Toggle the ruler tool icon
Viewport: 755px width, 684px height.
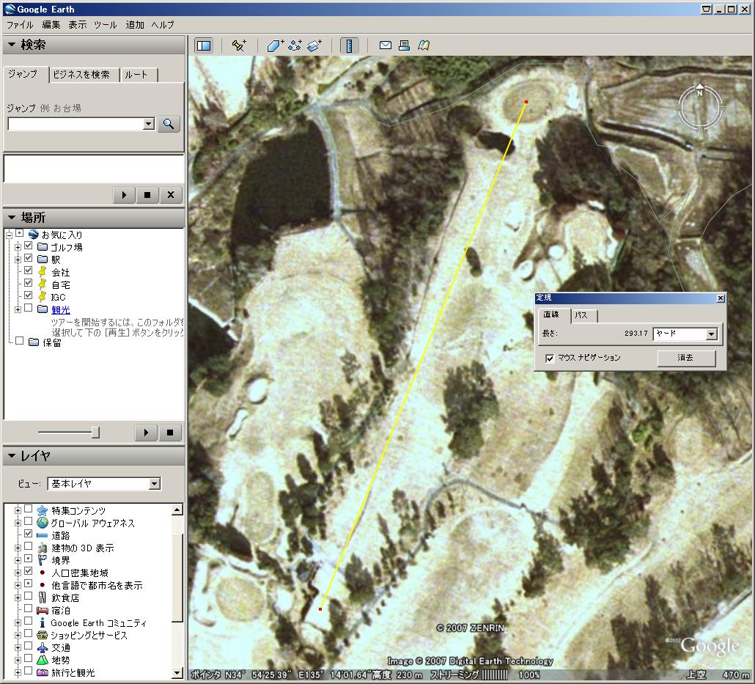350,45
